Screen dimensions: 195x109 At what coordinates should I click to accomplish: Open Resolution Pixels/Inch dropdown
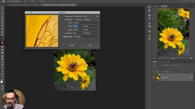click(91, 33)
